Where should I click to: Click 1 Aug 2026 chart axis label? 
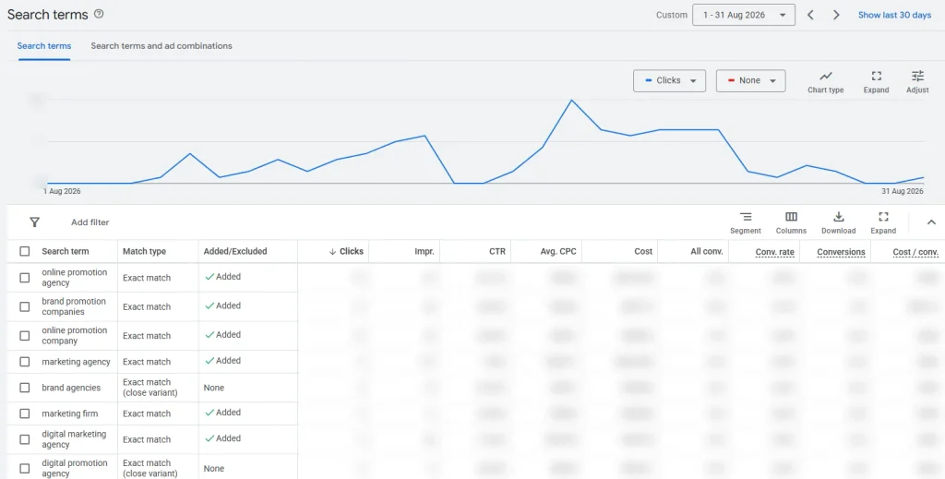click(62, 192)
